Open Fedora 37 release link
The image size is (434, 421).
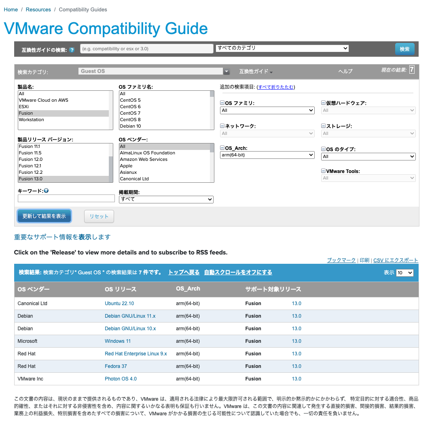pos(116,366)
